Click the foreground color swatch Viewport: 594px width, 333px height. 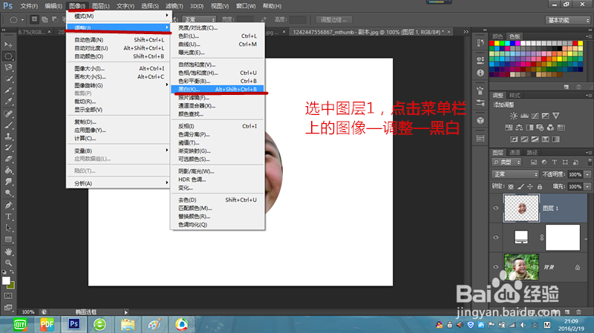point(6,281)
